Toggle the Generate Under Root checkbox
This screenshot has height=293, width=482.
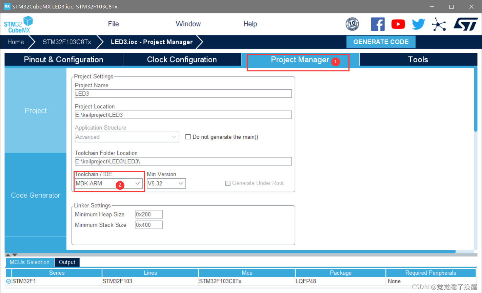click(228, 183)
